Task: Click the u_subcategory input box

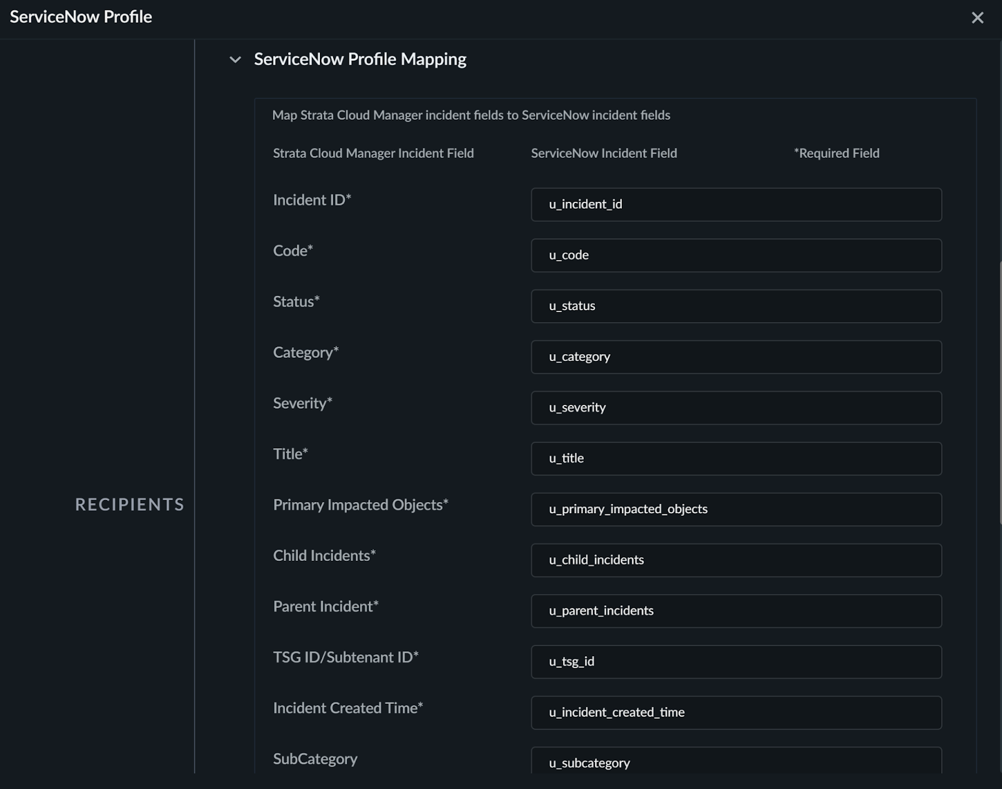Action: tap(736, 761)
